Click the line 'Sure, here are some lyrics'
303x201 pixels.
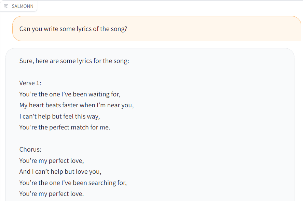[74, 61]
